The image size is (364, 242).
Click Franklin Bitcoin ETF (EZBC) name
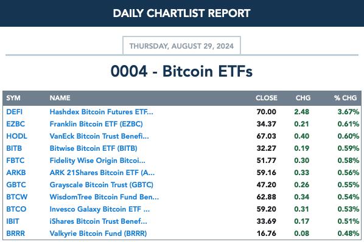click(x=96, y=124)
